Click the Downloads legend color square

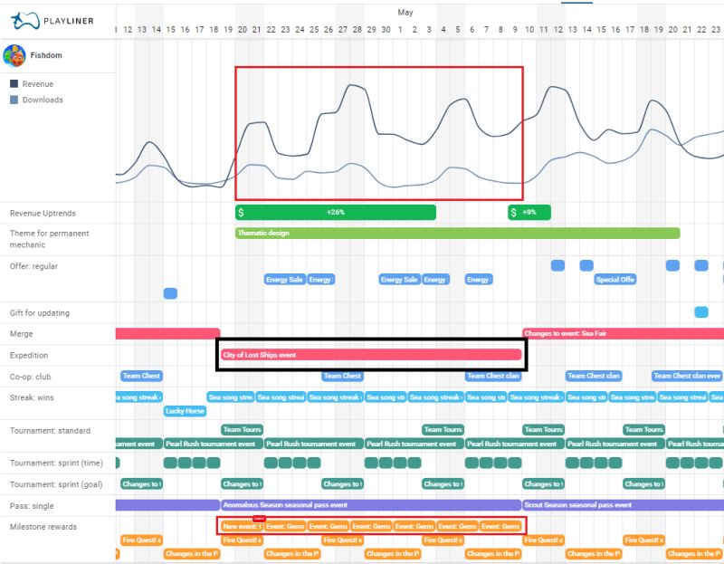click(x=14, y=100)
